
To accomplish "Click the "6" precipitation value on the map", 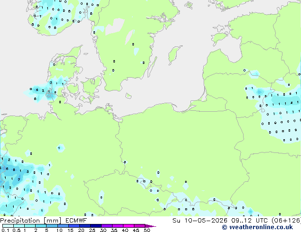I will coord(7,169).
